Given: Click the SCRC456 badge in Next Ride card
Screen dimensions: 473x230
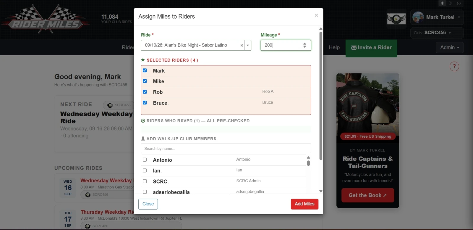Looking at the screenshot, I should click(119, 105).
